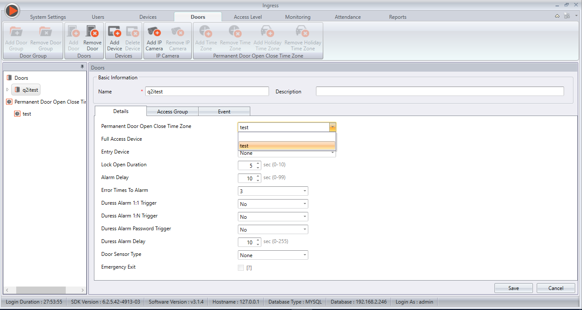Click the Add Door toolbar icon
Image resolution: width=582 pixels, height=310 pixels.
73,32
